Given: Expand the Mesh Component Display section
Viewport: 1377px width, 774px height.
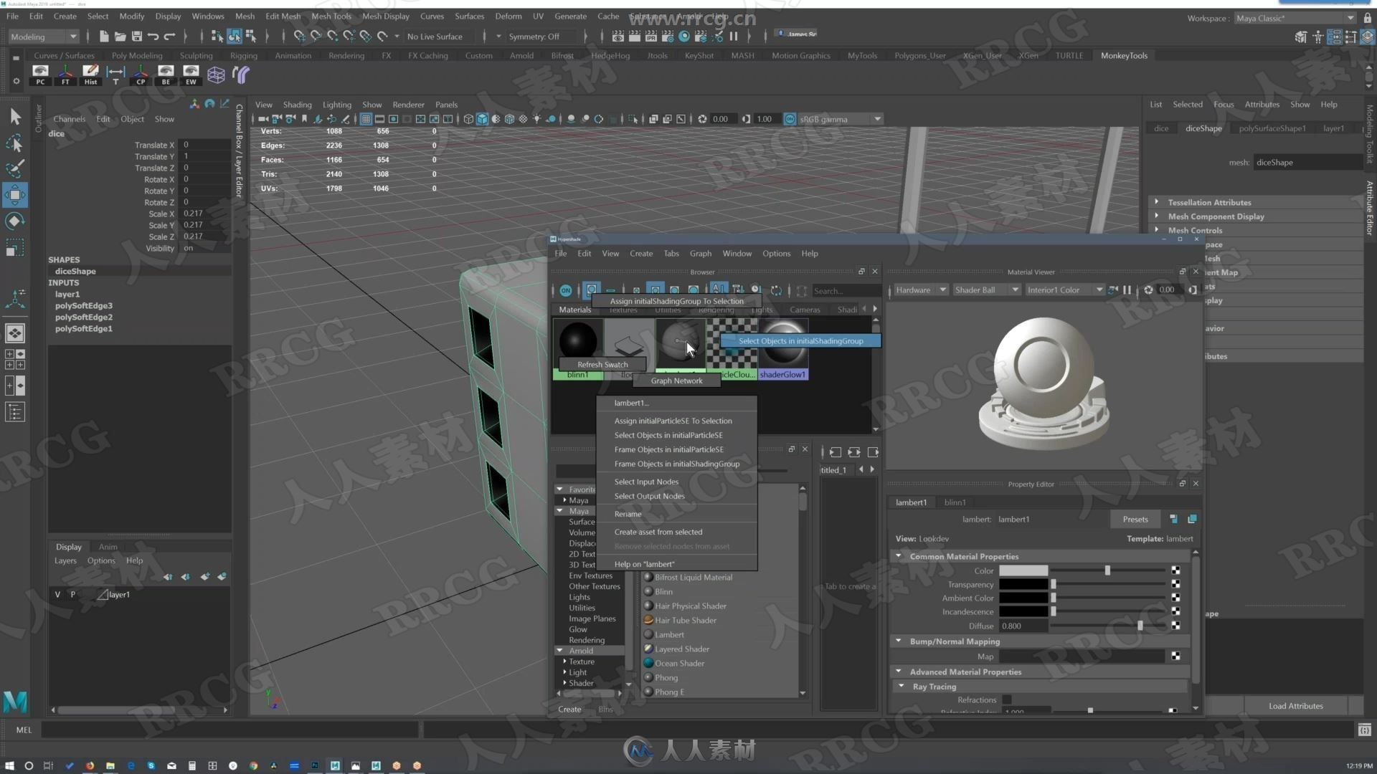Looking at the screenshot, I should pos(1157,216).
